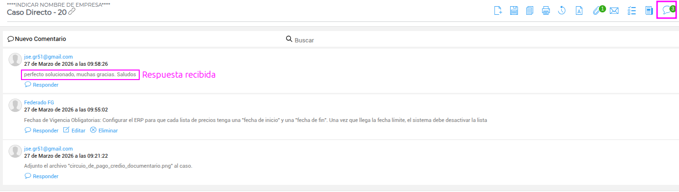The image size is (679, 192).
Task: Click the copy documents icon
Action: [x=530, y=11]
